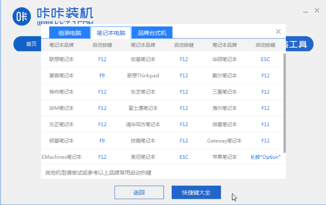Click the 返回 button
Image resolution: width=326 pixels, height=205 pixels.
(x=139, y=192)
